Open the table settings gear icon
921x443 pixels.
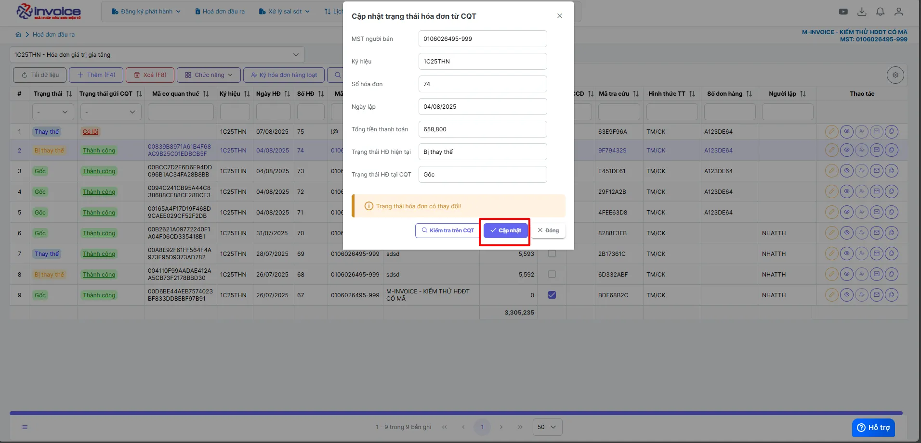pos(895,75)
